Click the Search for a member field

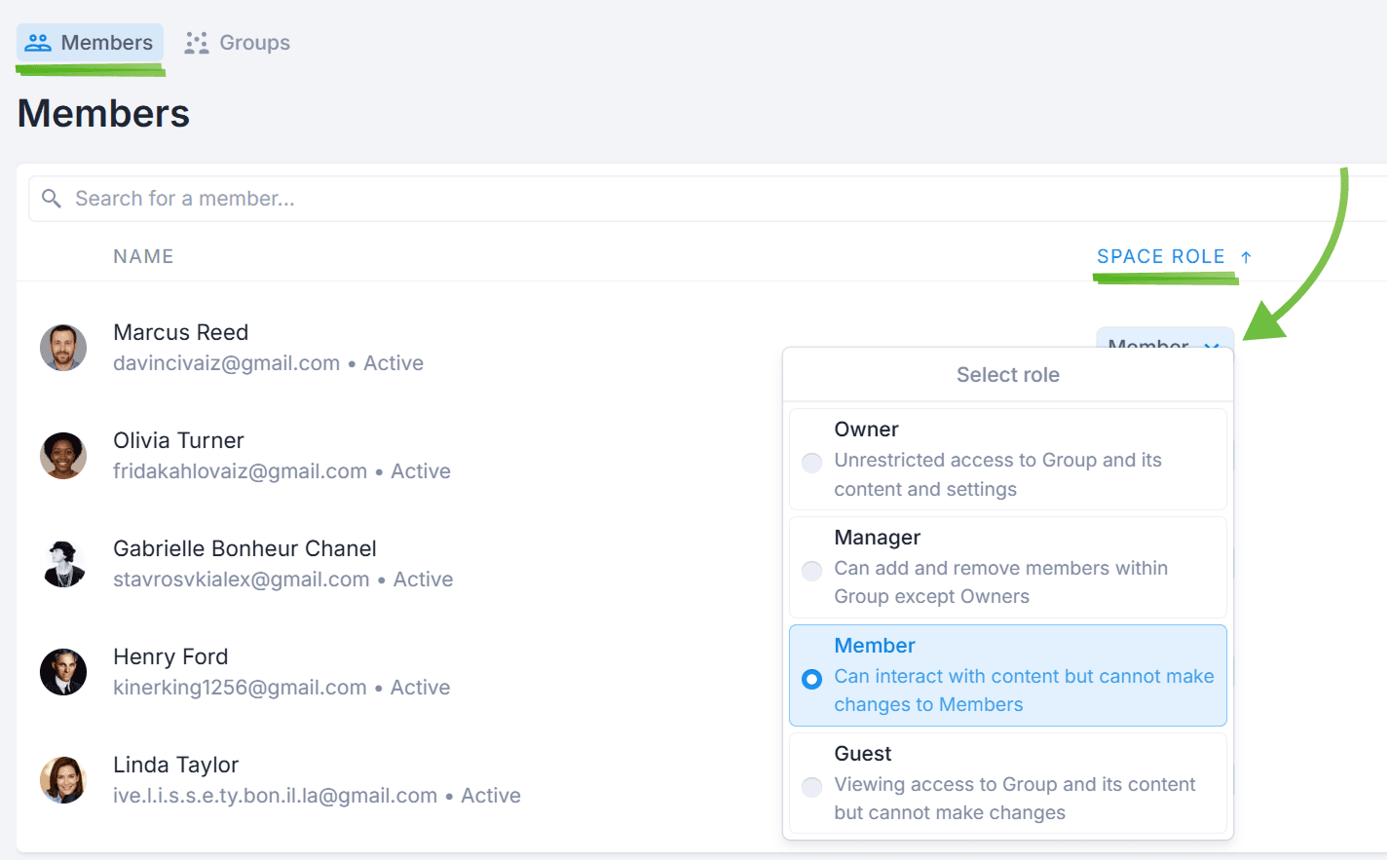pyautogui.click(x=682, y=199)
